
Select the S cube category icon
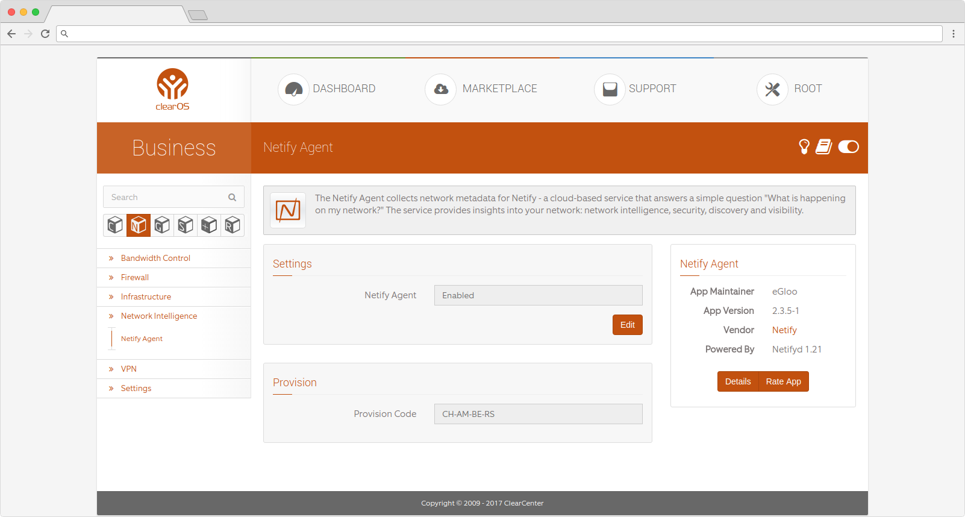[186, 225]
